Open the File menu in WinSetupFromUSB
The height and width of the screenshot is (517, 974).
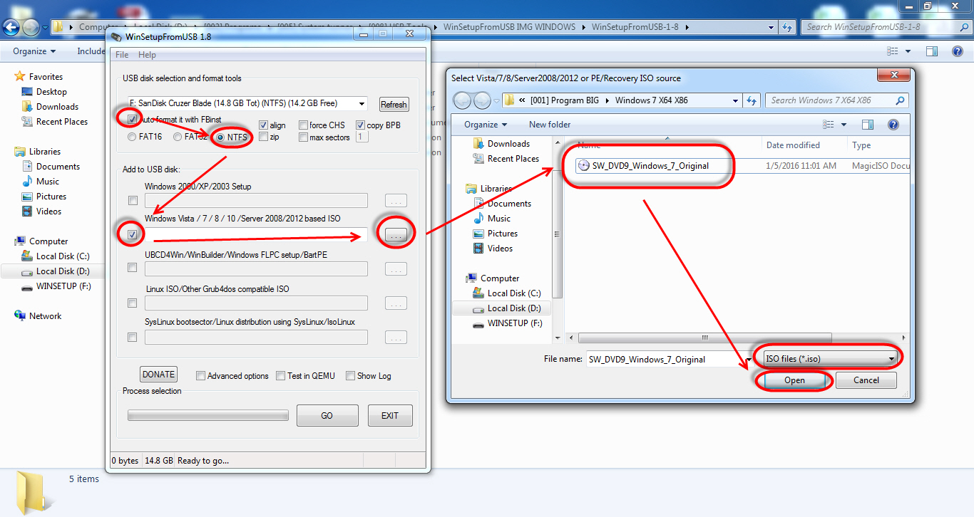(x=121, y=54)
